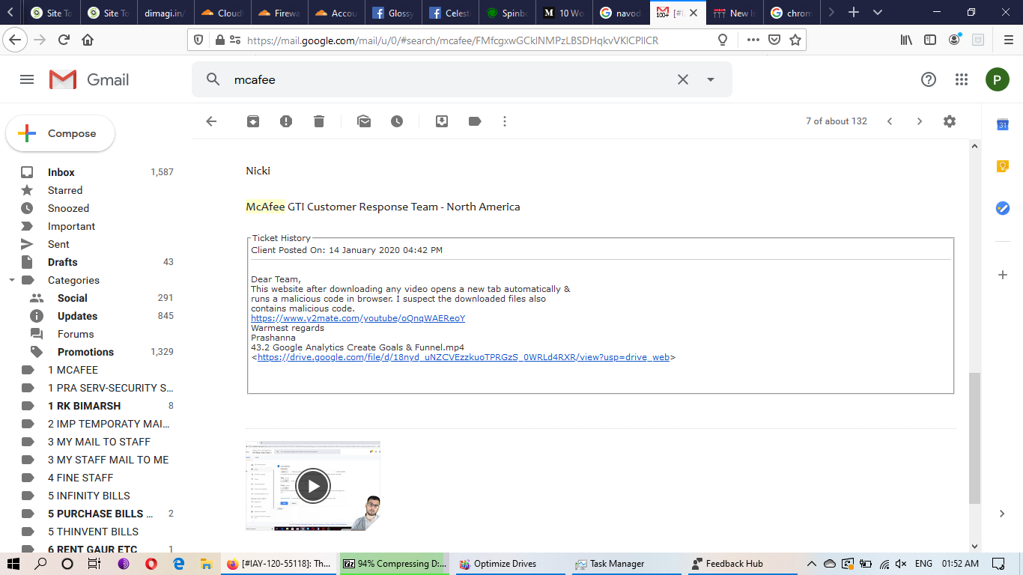1023x575 pixels.
Task: Open the Move to folder icon
Action: [442, 121]
